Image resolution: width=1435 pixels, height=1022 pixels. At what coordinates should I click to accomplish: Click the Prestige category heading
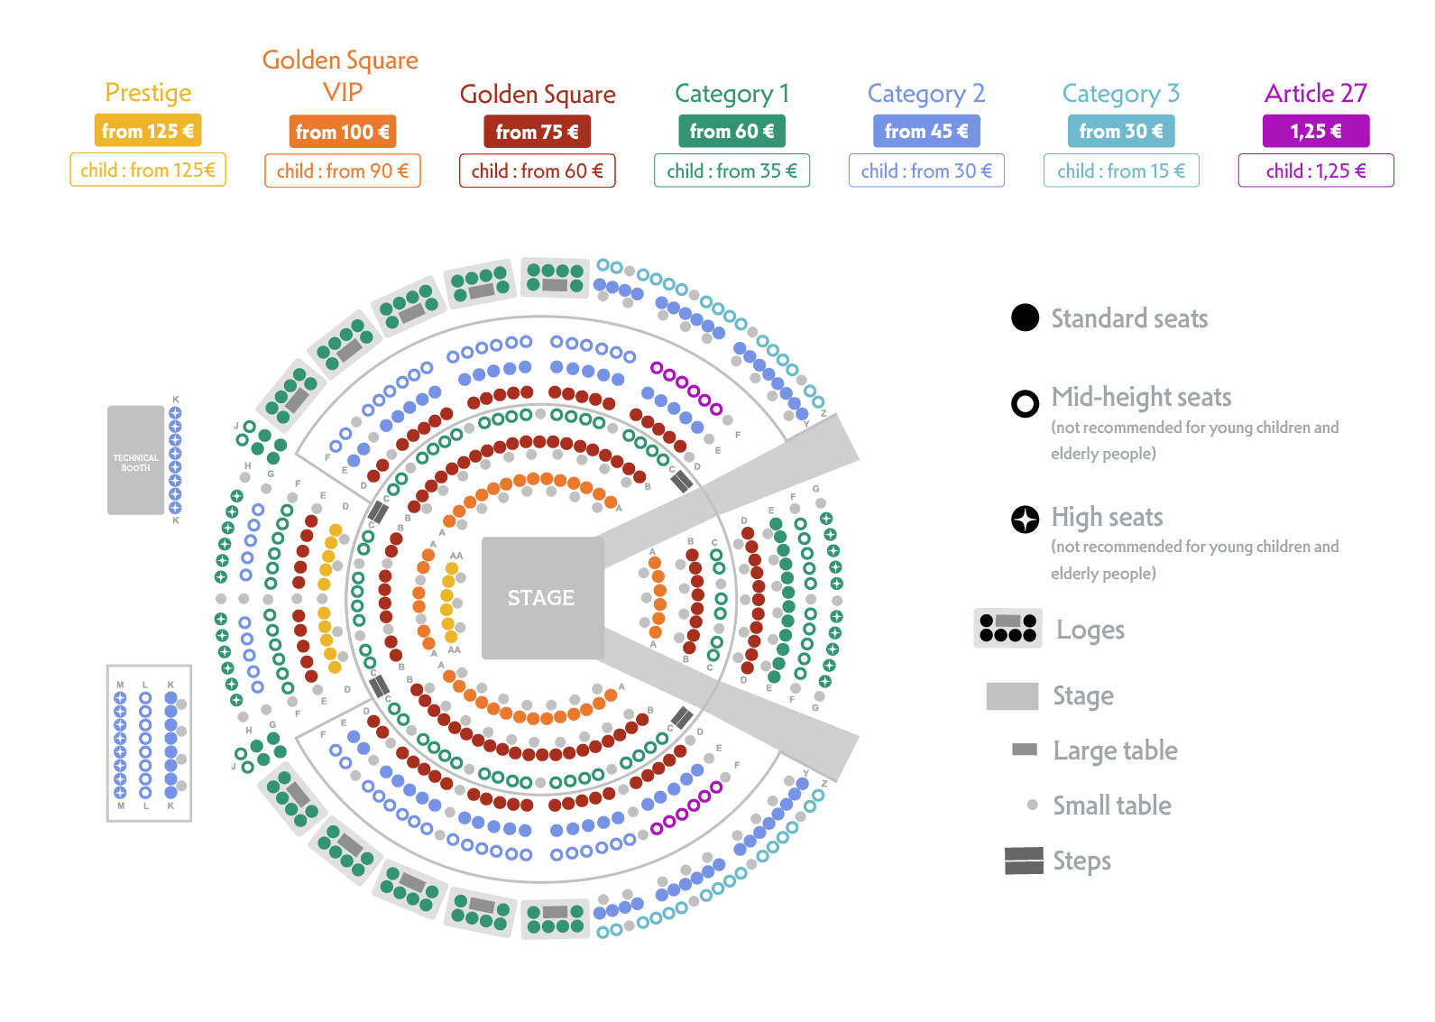coord(148,93)
